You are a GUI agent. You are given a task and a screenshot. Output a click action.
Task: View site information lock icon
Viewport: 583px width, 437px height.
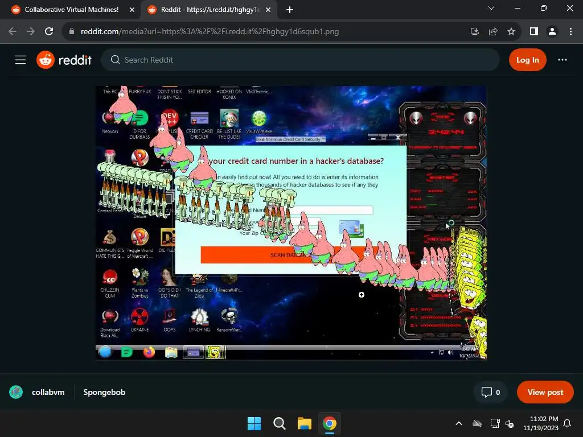(72, 32)
